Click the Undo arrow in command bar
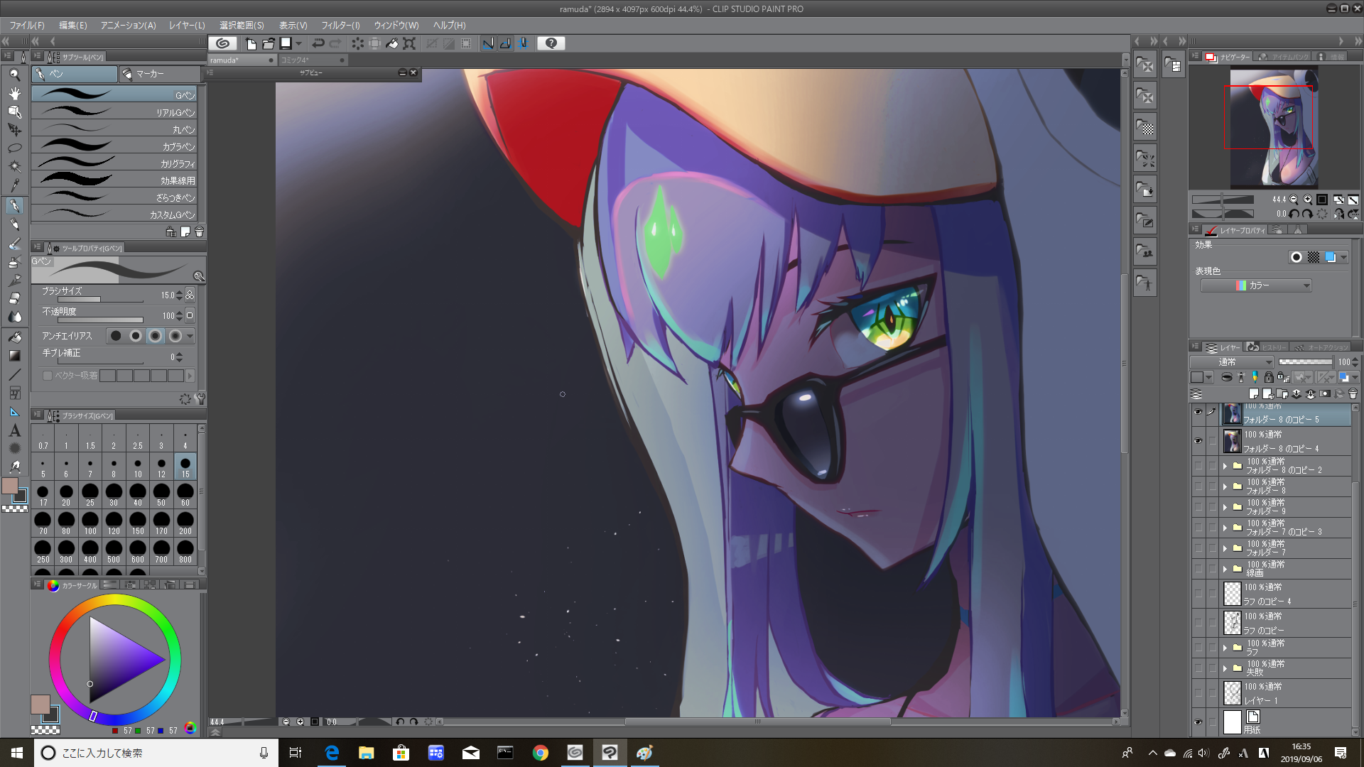1364x767 pixels. pyautogui.click(x=318, y=43)
